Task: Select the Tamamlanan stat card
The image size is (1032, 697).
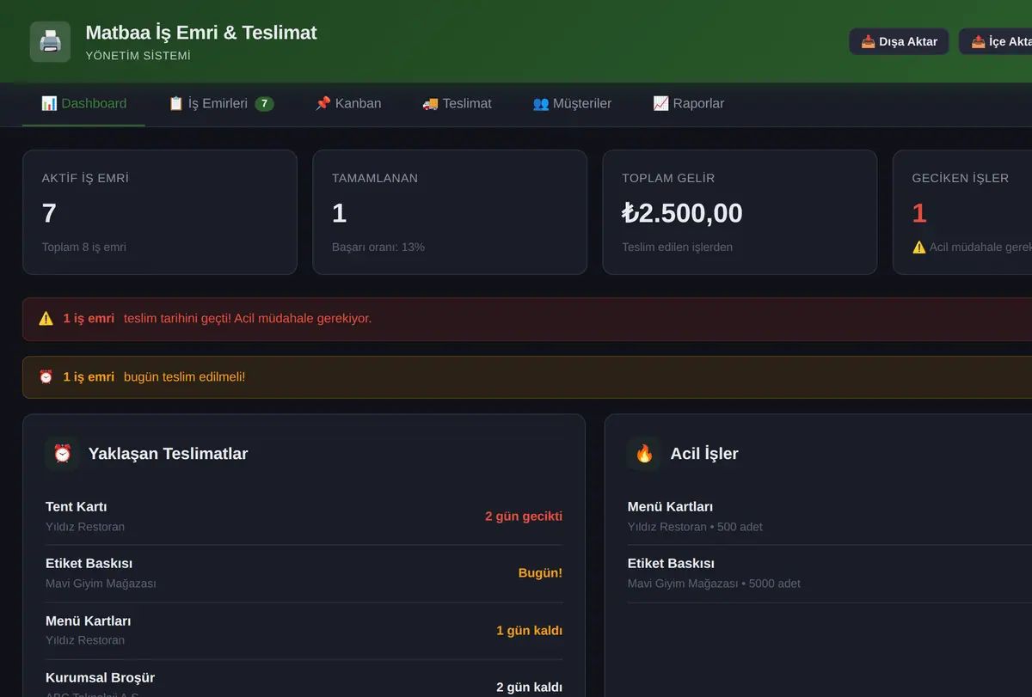Action: (450, 212)
